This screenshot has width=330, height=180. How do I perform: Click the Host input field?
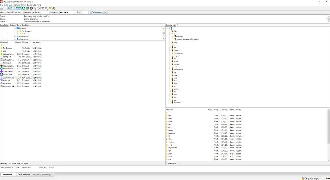click(x=14, y=12)
